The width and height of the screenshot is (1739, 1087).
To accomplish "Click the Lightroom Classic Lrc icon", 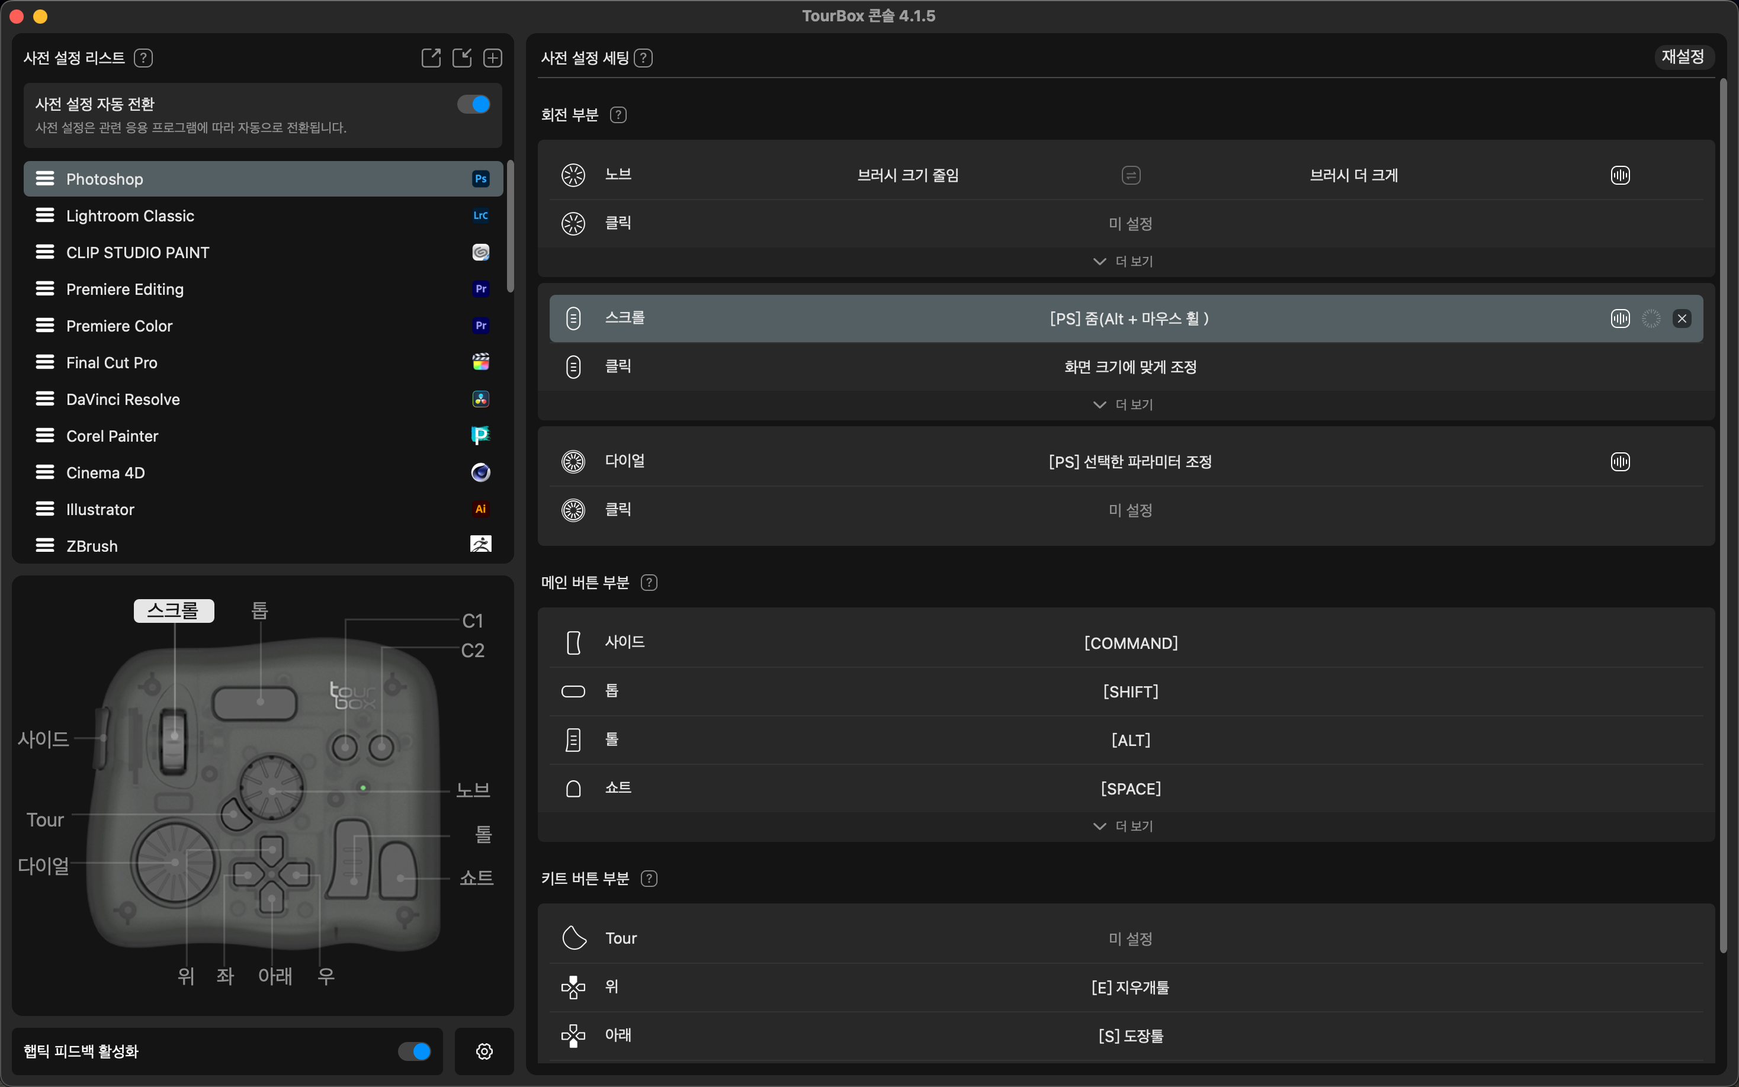I will point(480,216).
